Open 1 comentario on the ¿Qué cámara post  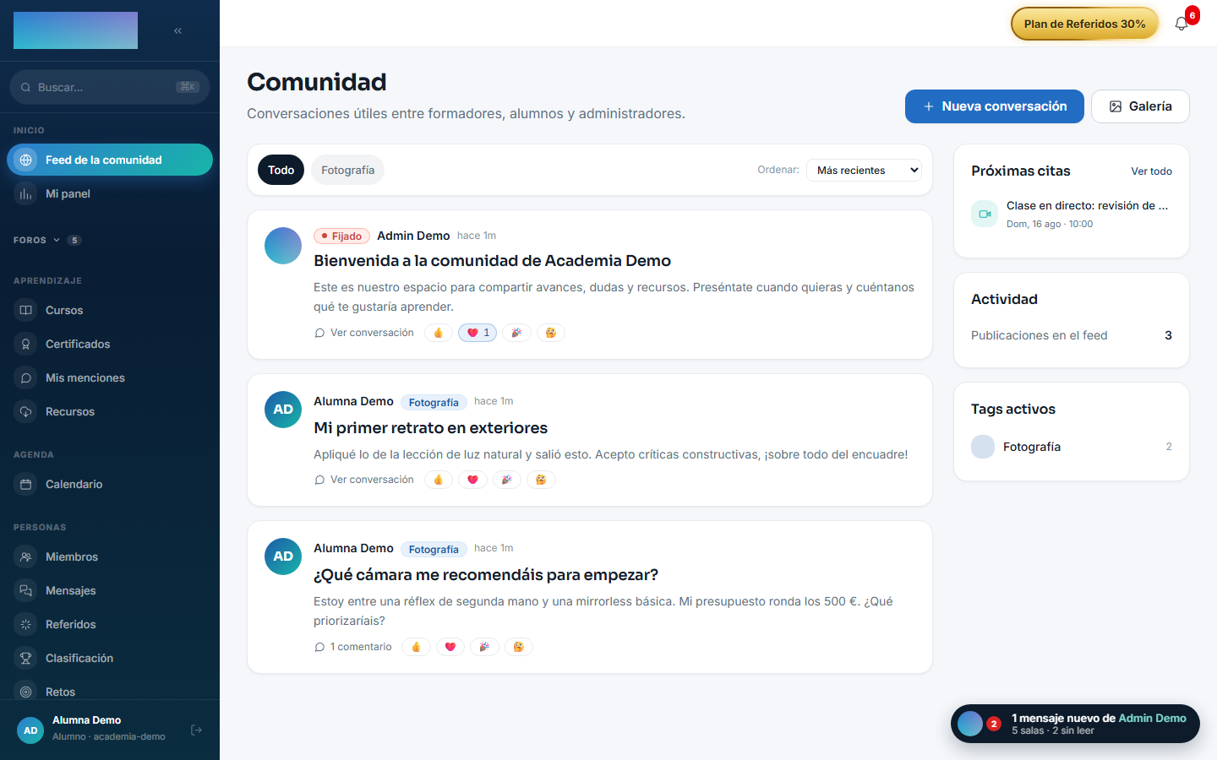(x=353, y=647)
